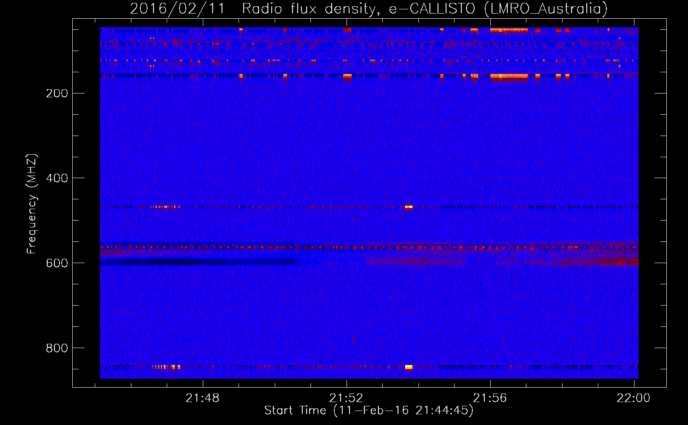The image size is (688, 425).
Task: Click "e-CALLISTO" in the plot title
Action: (432, 8)
